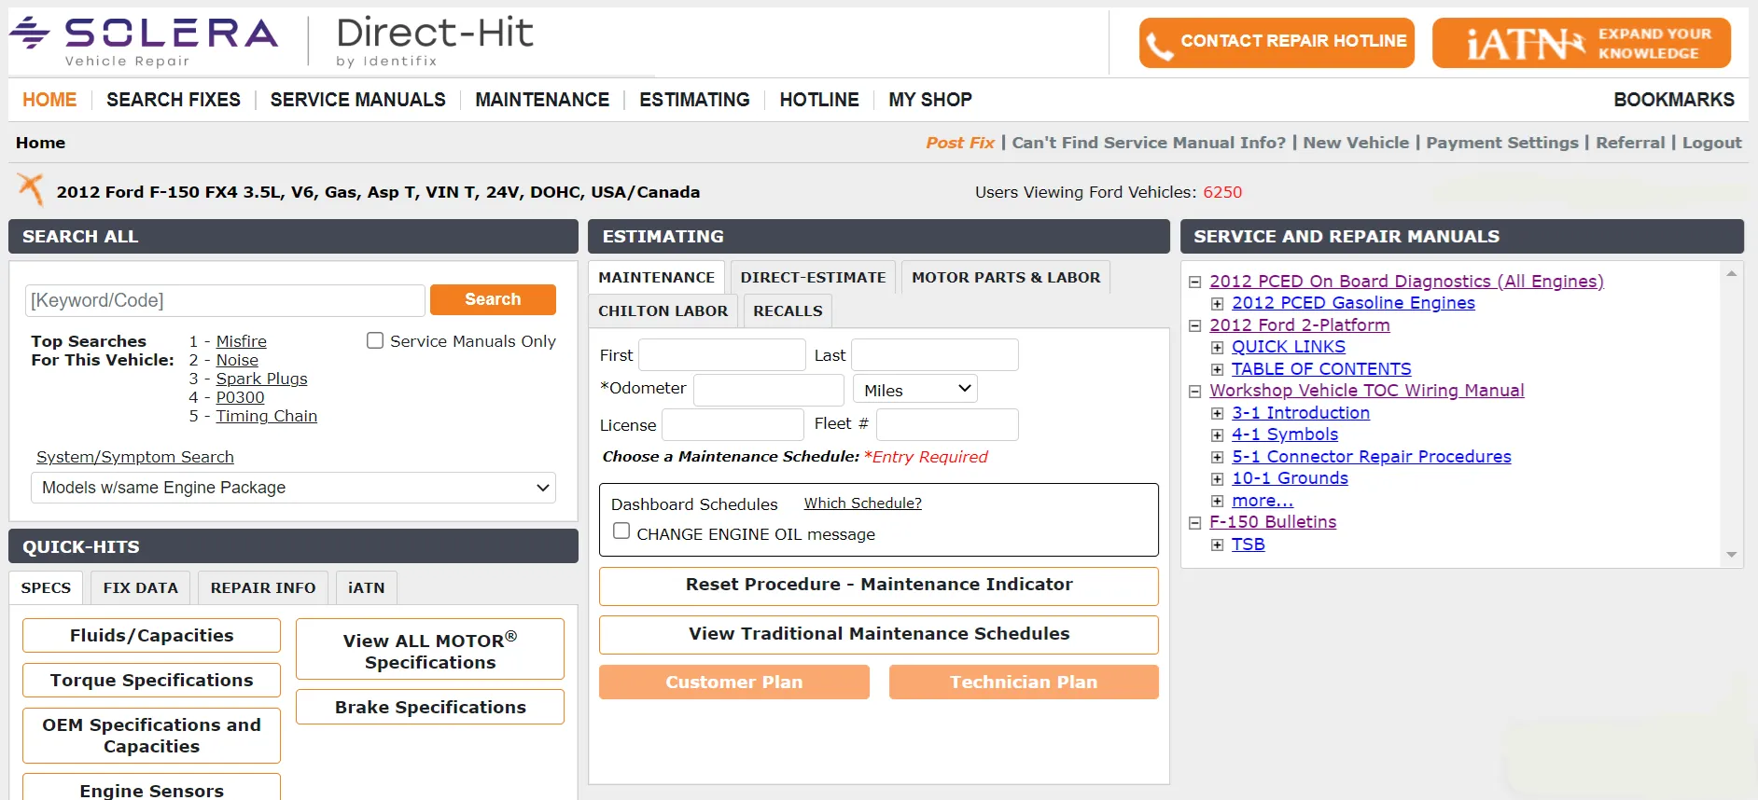The height and width of the screenshot is (800, 1758).
Task: Click the service manuals panel scrollbar down arrow
Action: [1731, 555]
